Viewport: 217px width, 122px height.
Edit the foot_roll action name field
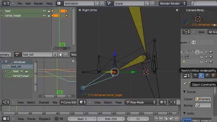[37, 55]
